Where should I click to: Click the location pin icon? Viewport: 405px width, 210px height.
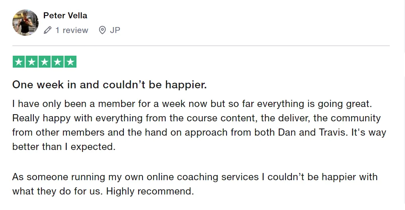coord(102,30)
